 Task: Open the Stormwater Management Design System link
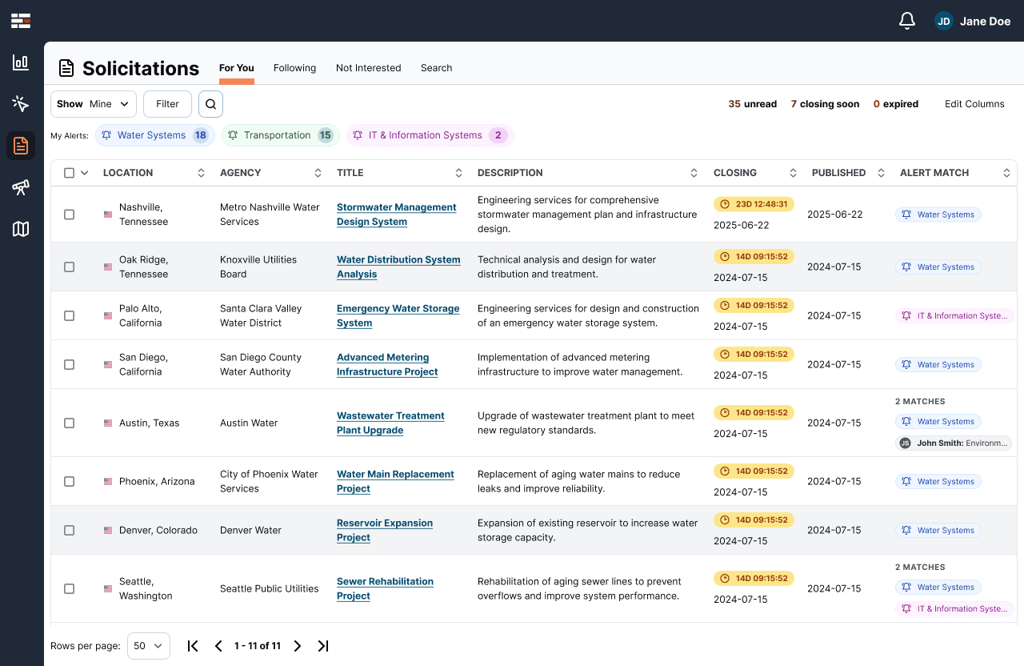click(396, 215)
